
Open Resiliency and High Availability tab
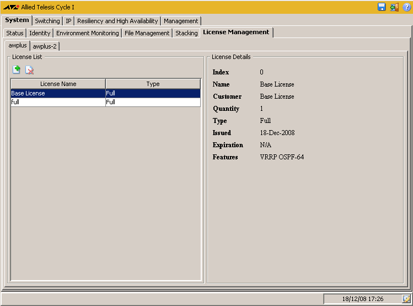pyautogui.click(x=117, y=21)
